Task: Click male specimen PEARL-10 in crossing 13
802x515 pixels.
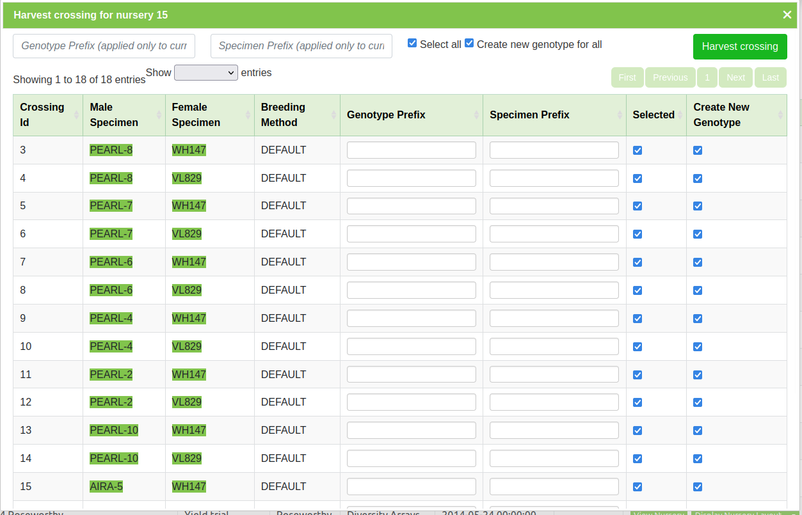Action: point(114,431)
